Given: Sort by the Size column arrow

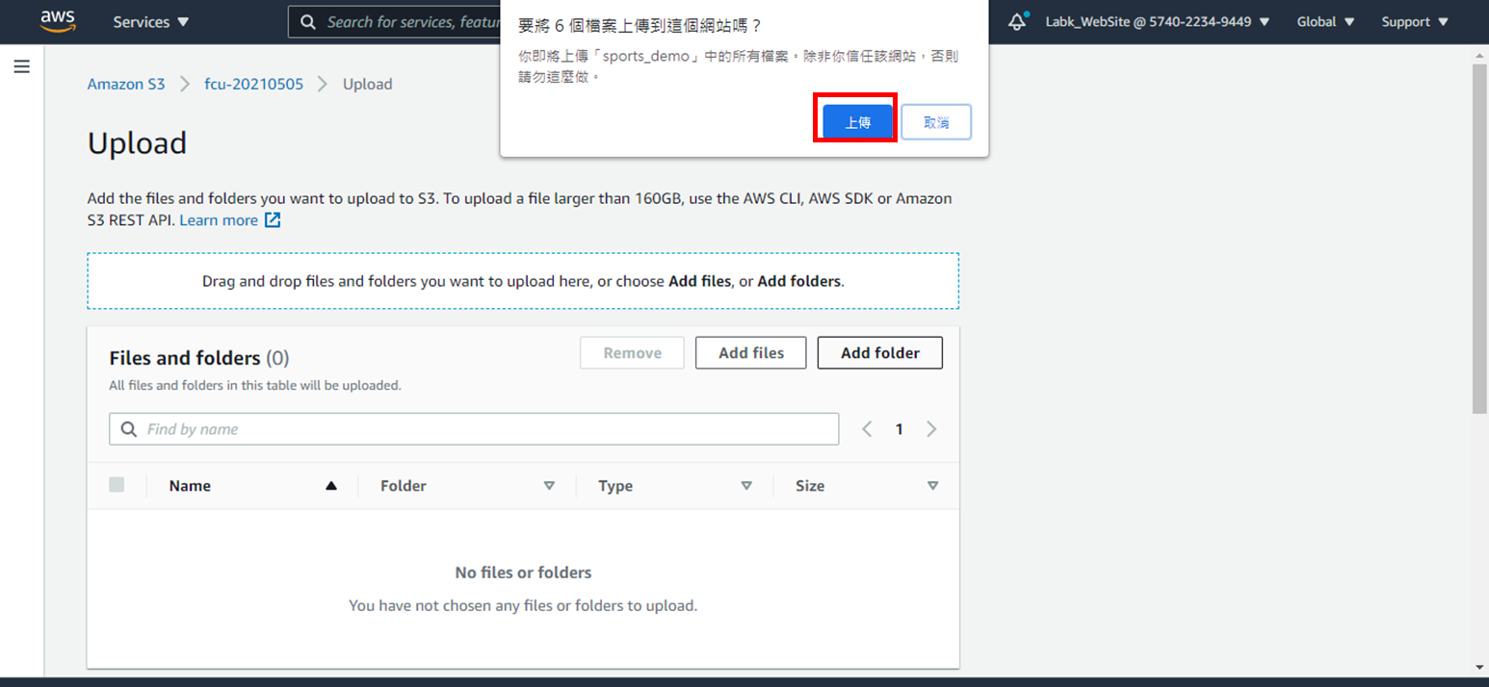Looking at the screenshot, I should pos(932,486).
